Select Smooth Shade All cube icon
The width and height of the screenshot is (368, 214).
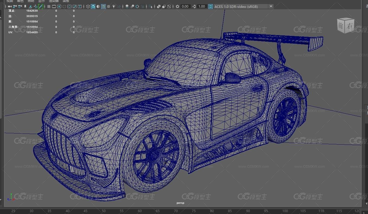pyautogui.click(x=93, y=6)
